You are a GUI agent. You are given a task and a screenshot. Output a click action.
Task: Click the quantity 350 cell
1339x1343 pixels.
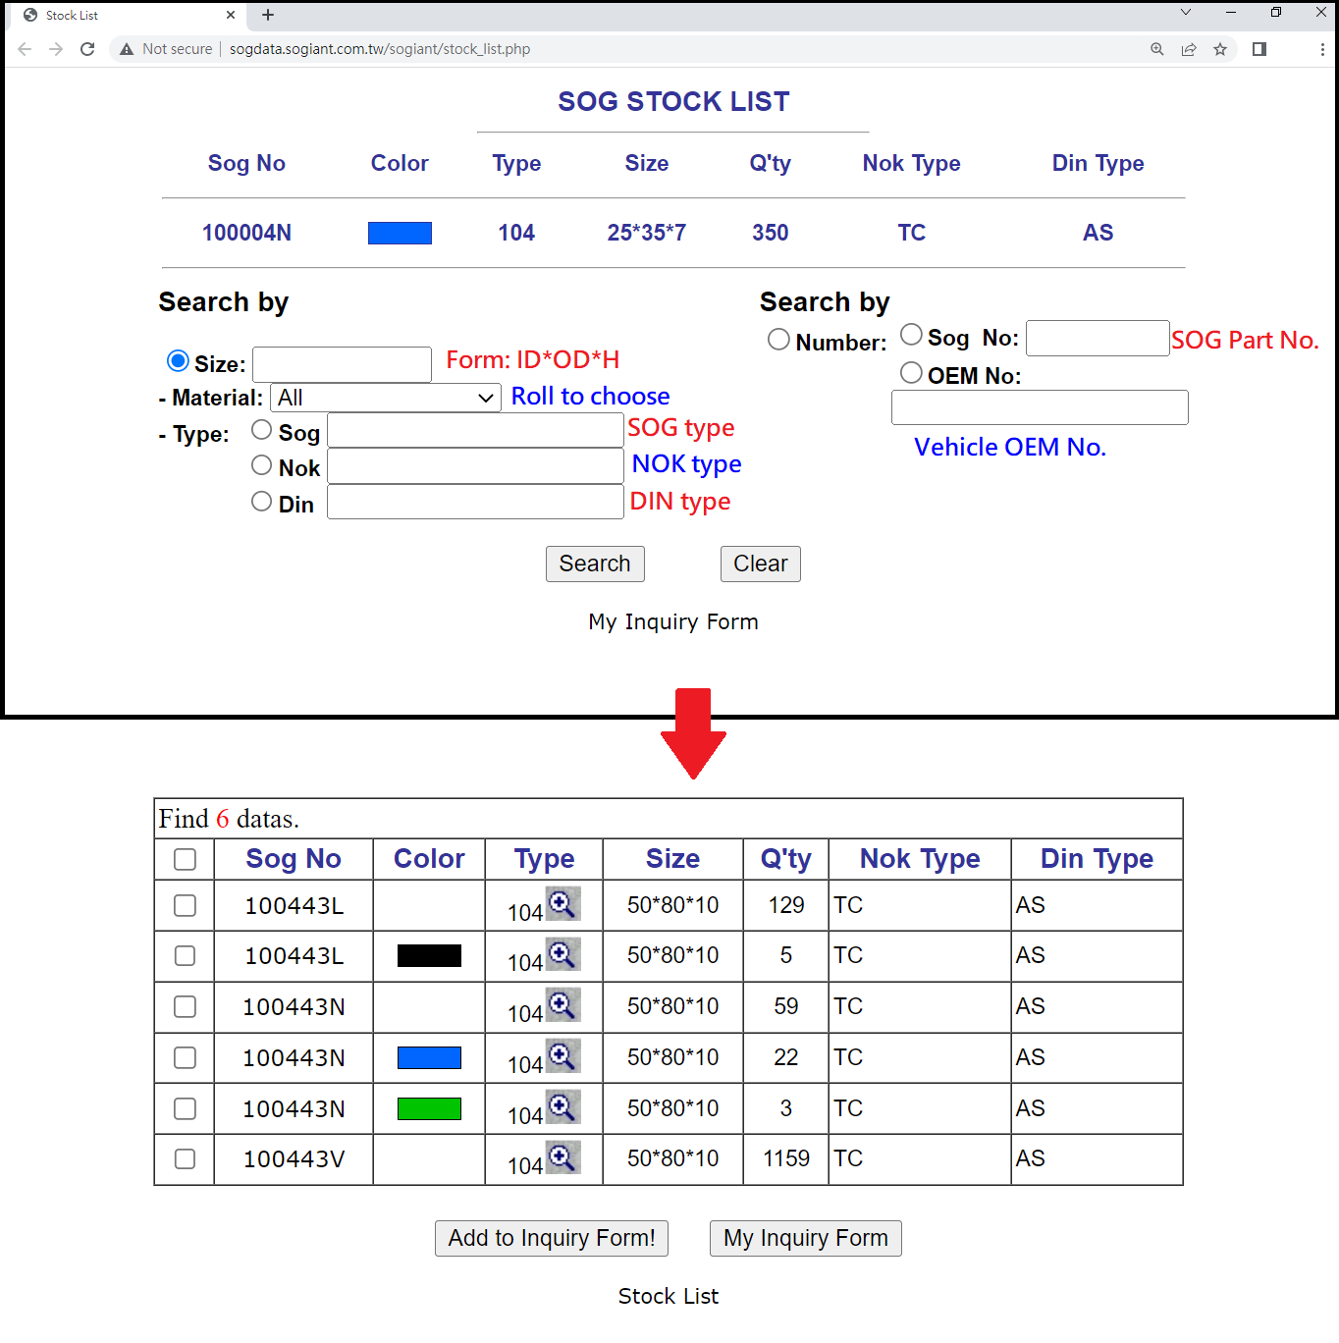[771, 233]
